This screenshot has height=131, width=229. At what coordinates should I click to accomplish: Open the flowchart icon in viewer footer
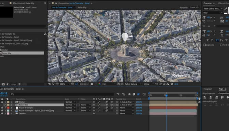click(x=168, y=84)
